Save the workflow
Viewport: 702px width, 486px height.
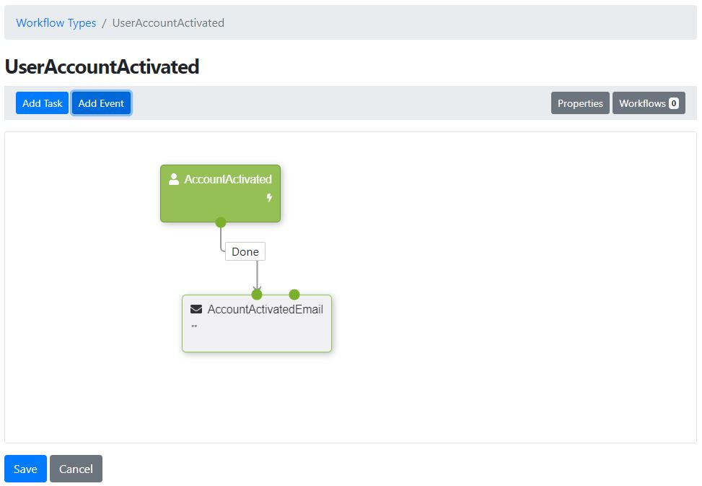(25, 469)
